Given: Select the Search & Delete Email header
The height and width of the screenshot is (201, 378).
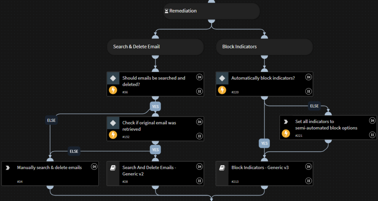Looking at the screenshot, I should point(155,47).
